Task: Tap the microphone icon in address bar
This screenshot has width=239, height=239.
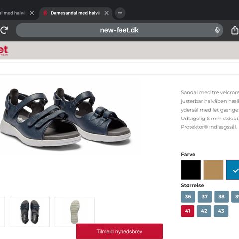Action: (x=217, y=30)
